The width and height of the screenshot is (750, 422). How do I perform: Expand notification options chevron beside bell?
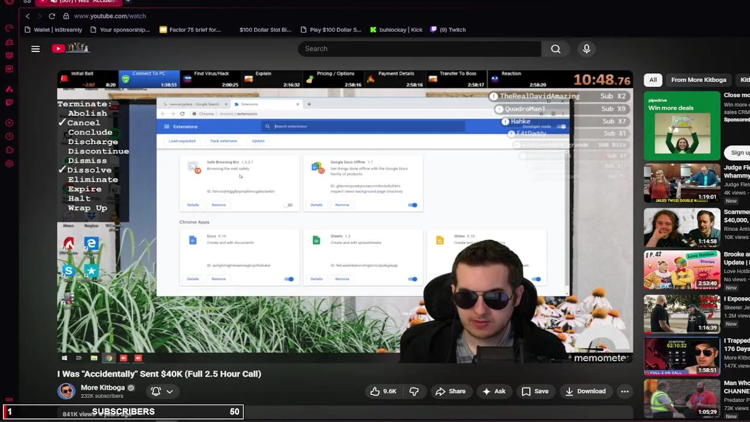169,392
